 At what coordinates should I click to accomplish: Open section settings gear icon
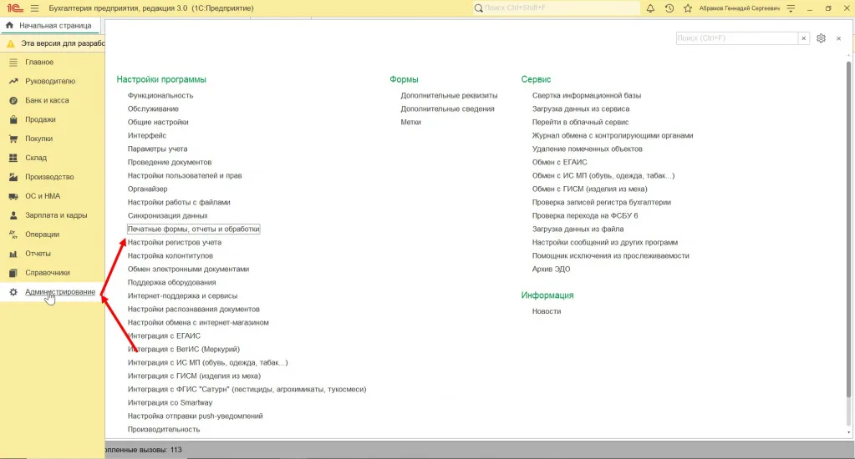[x=821, y=38]
